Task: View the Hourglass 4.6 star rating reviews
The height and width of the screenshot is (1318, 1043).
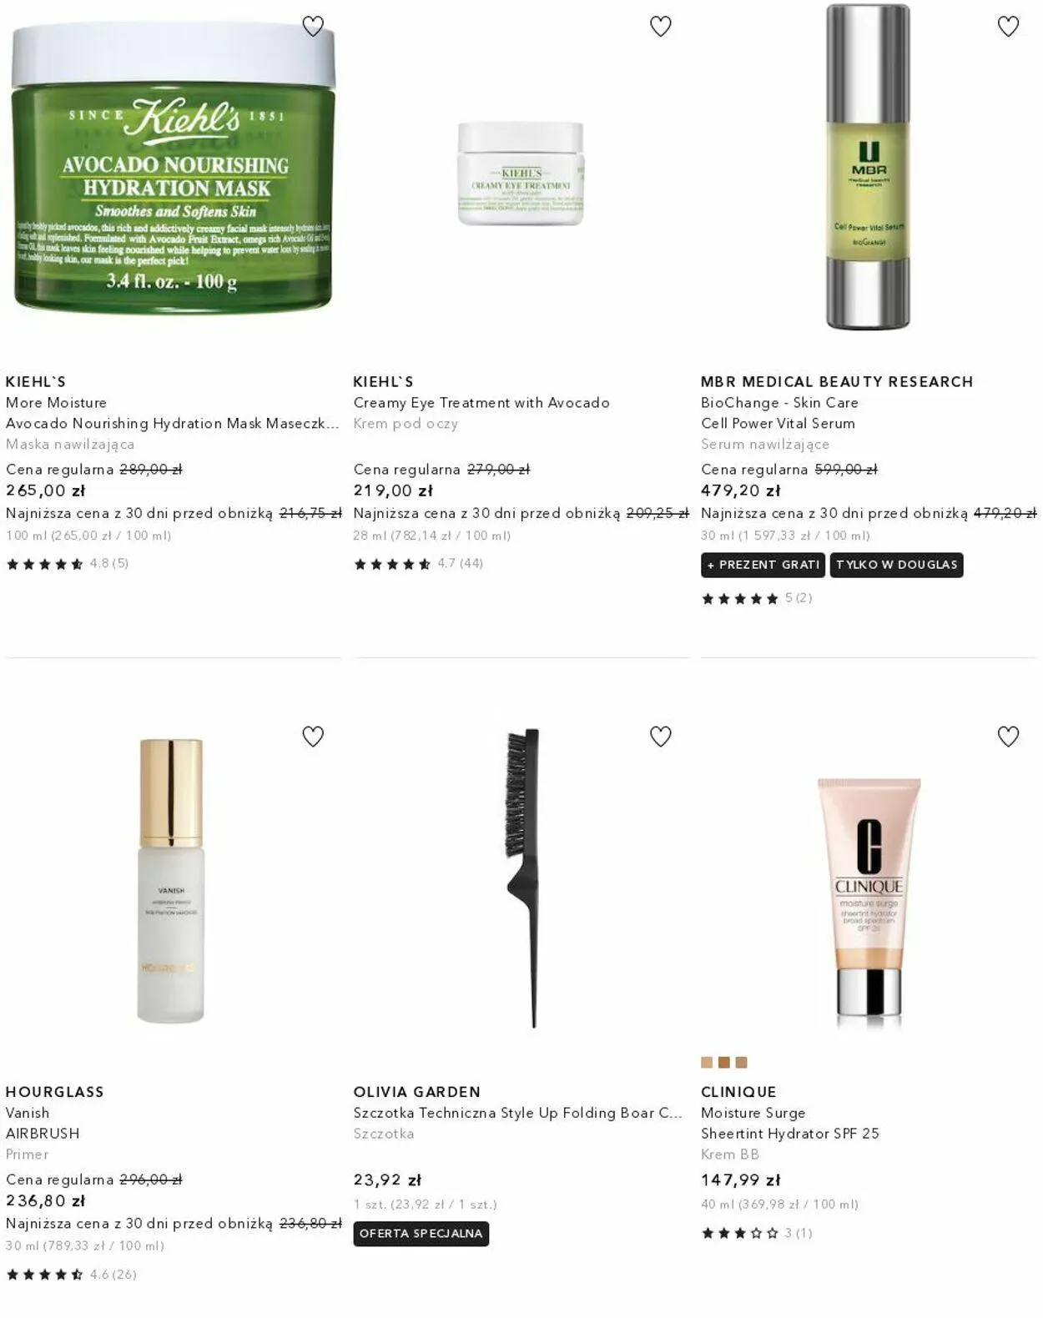Action: [x=71, y=1275]
